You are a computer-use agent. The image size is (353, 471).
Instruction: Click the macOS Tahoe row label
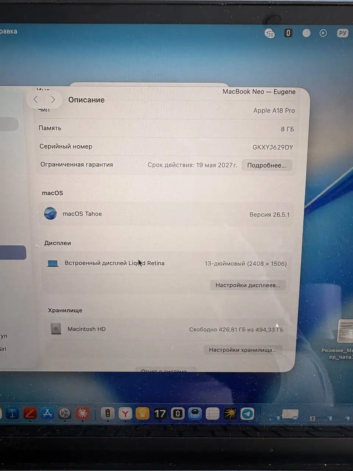point(82,214)
